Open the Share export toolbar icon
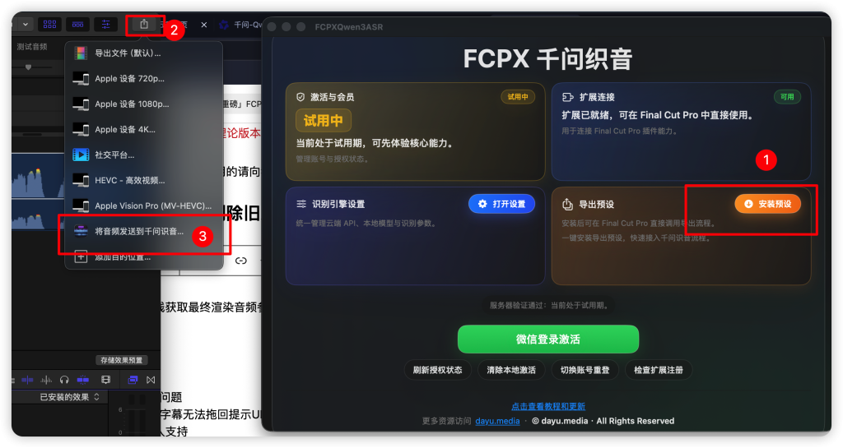Viewport: 843px width, 448px height. (x=144, y=24)
